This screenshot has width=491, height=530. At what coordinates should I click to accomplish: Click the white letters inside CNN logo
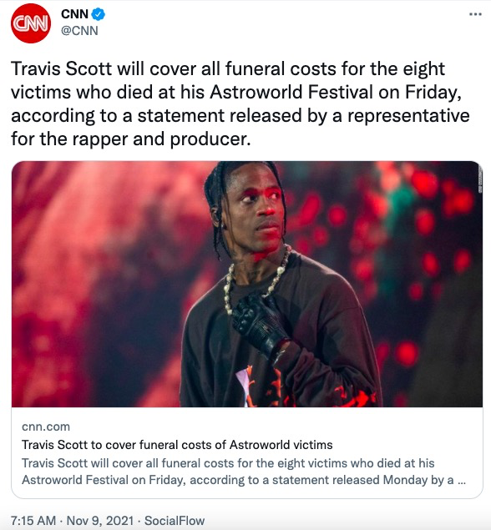click(31, 23)
